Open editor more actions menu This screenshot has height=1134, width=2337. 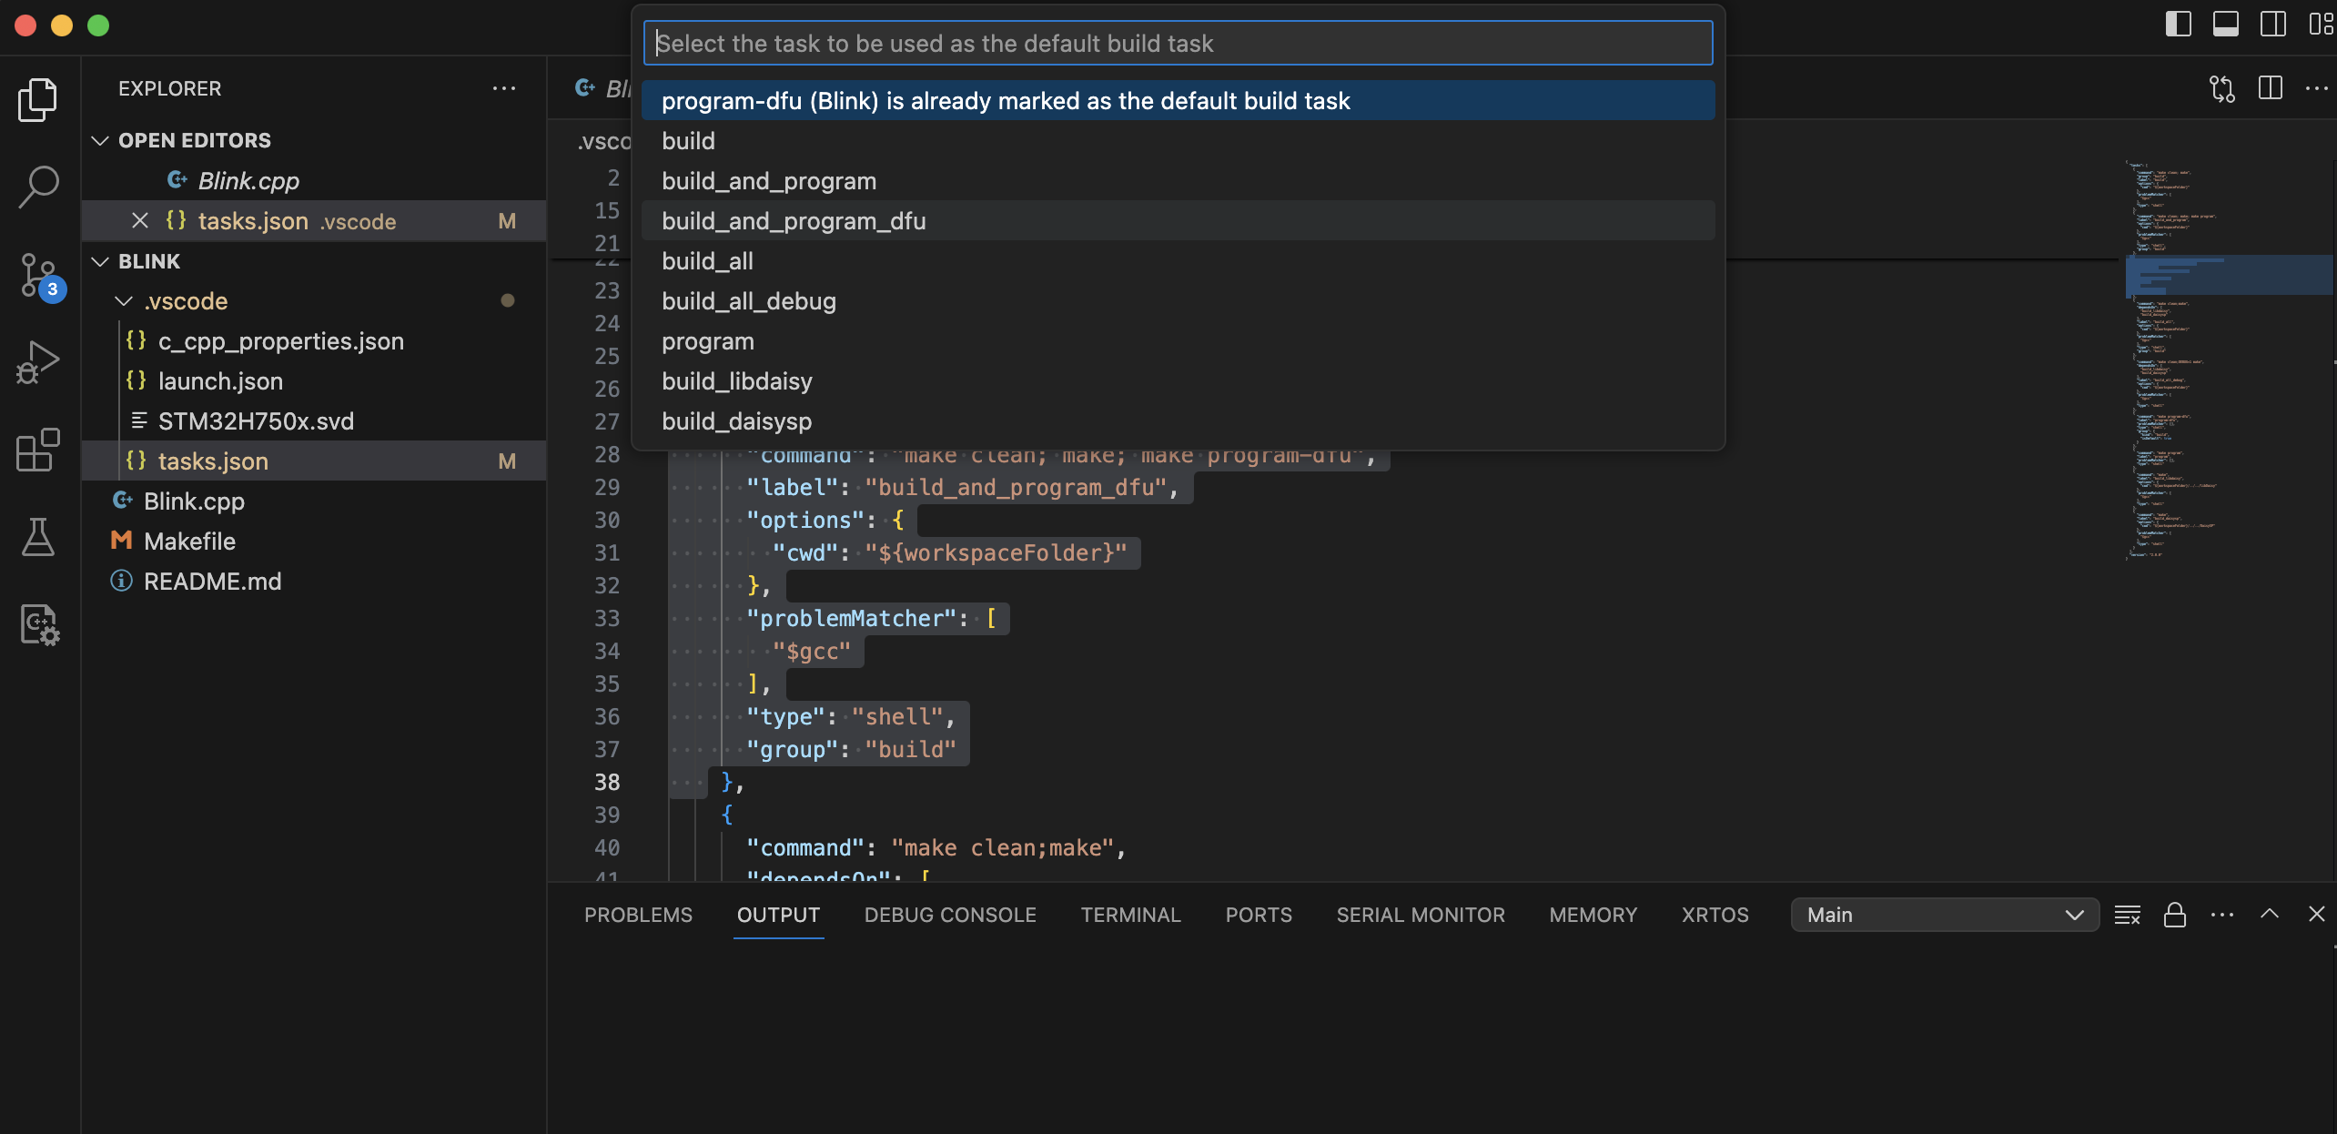click(x=2317, y=88)
